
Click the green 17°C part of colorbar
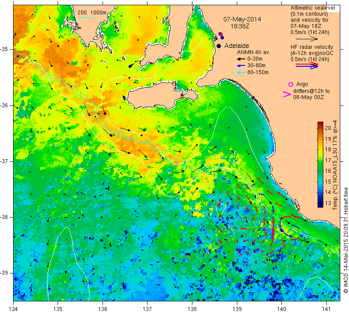coord(320,160)
